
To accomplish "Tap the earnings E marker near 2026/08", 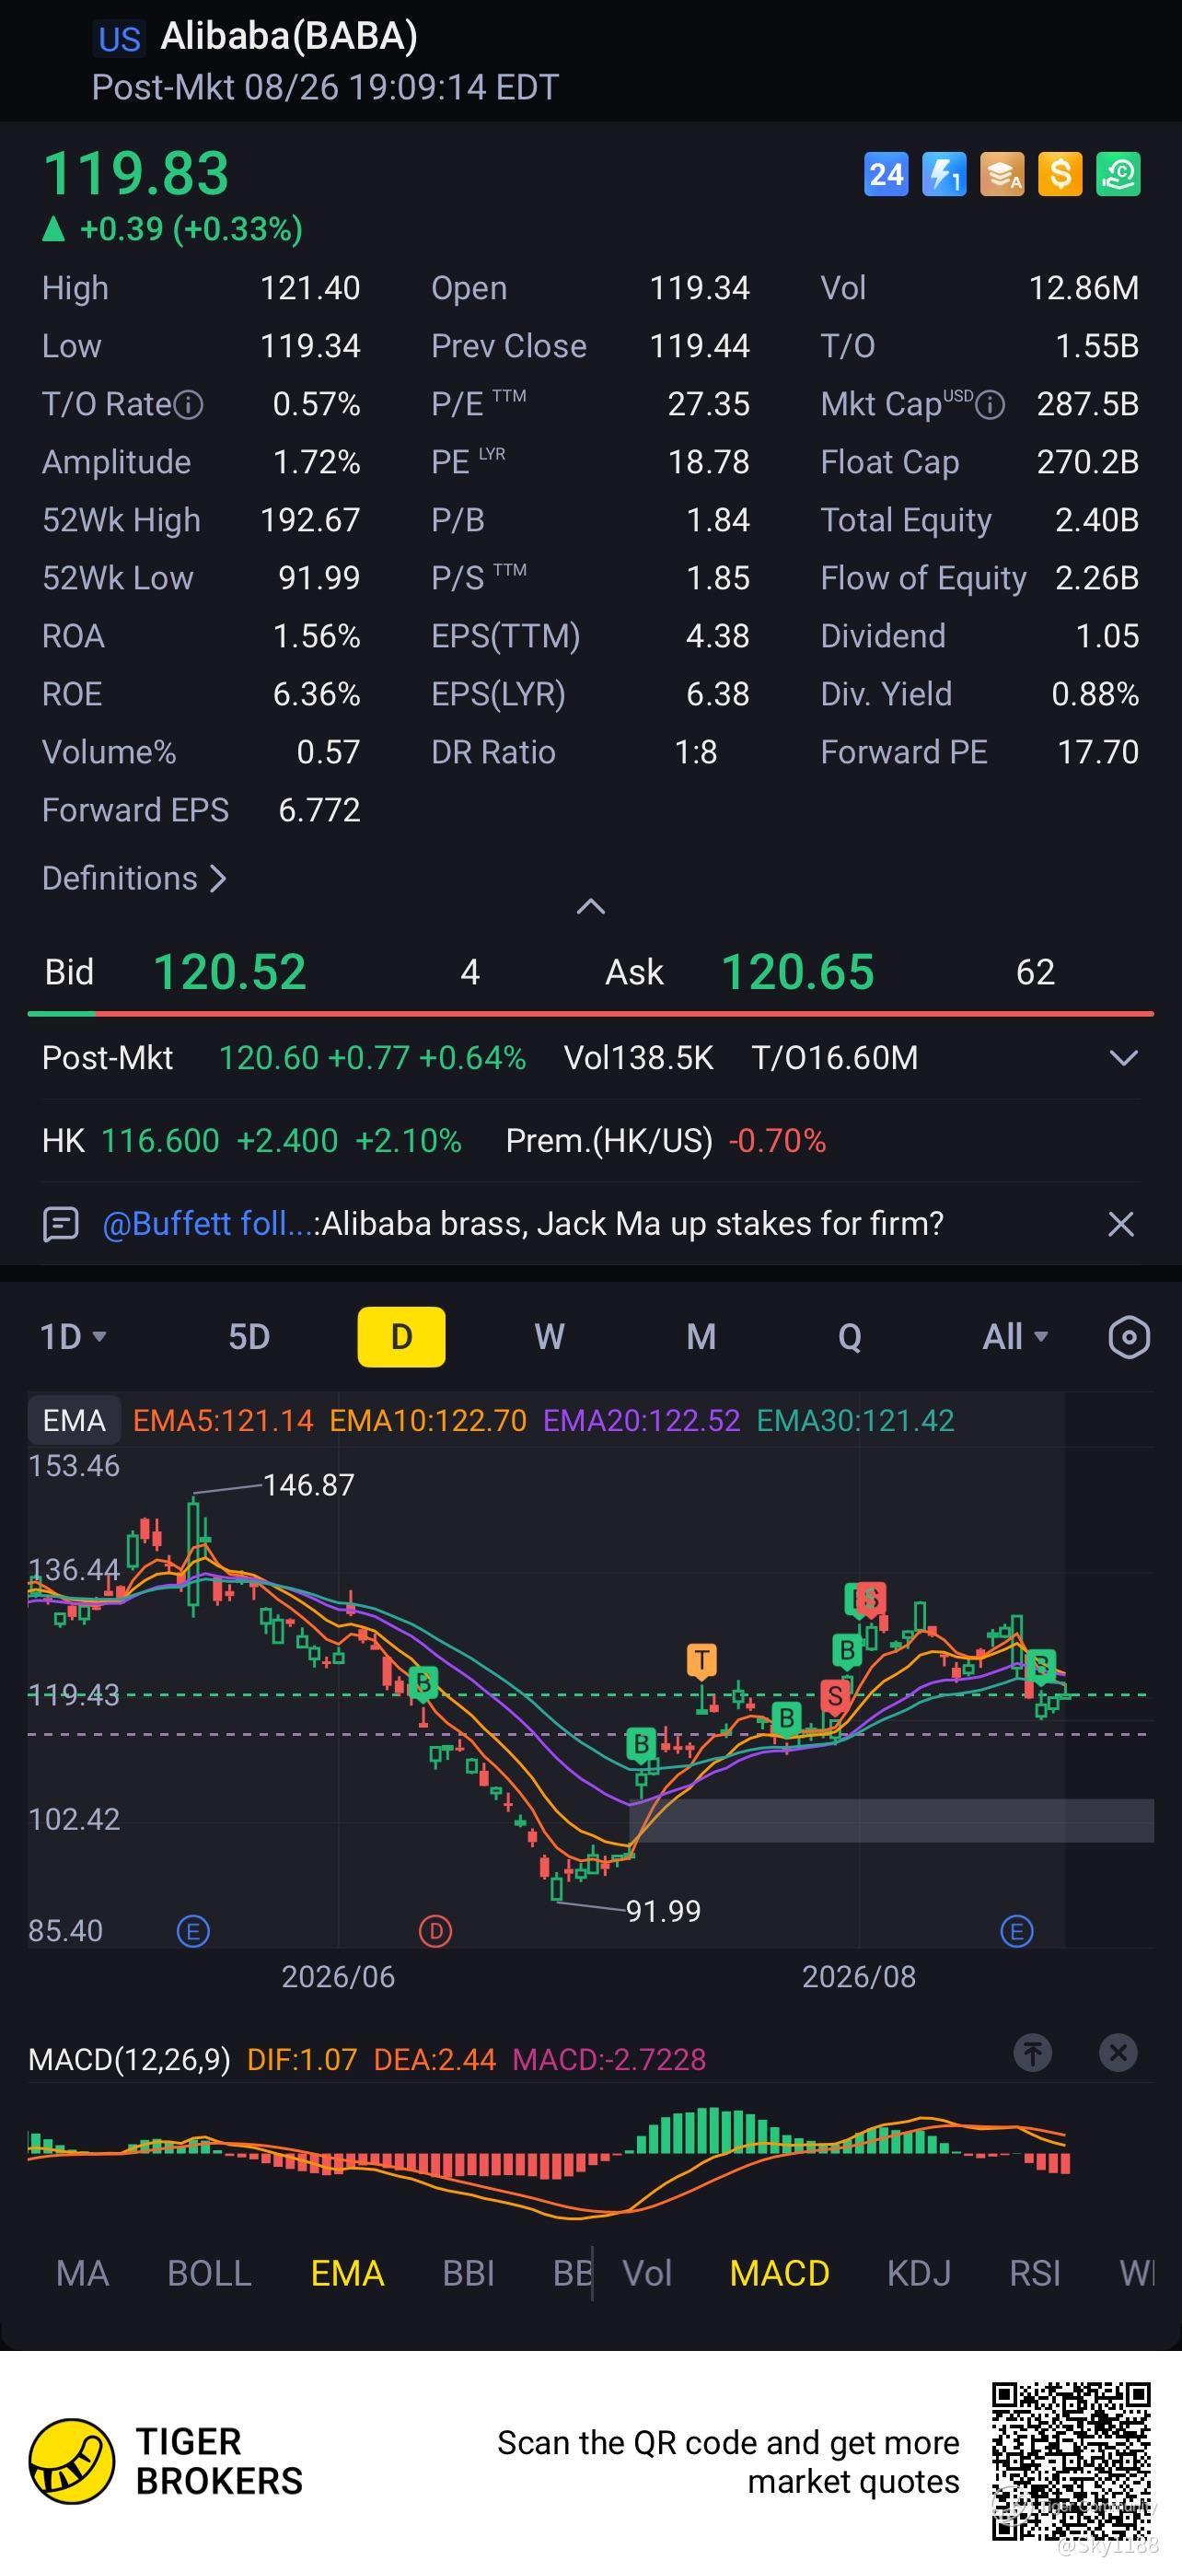I will pyautogui.click(x=1016, y=1931).
